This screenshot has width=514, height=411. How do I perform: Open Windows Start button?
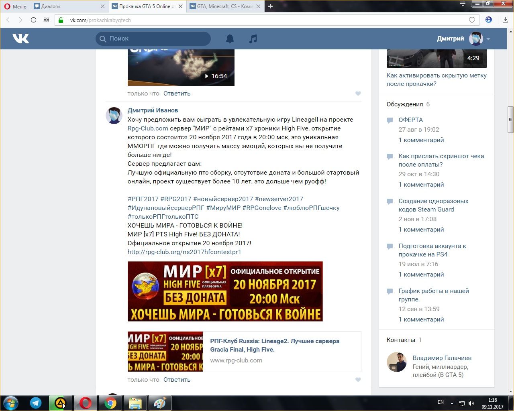point(10,403)
